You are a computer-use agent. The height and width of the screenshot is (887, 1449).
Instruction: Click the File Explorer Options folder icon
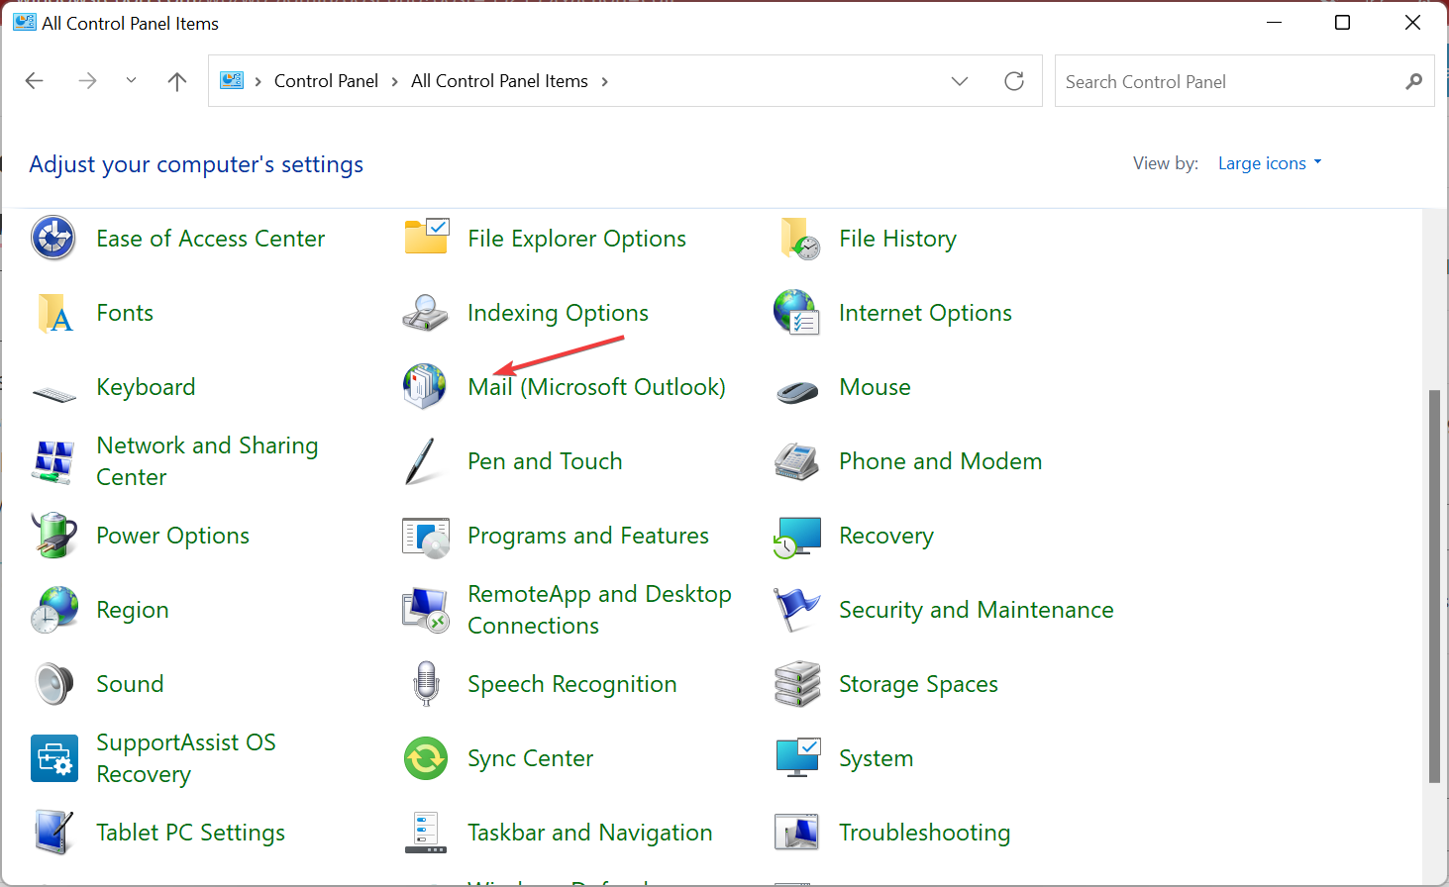click(x=426, y=238)
